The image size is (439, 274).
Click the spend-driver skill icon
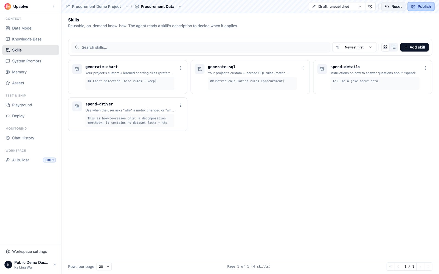(x=77, y=106)
